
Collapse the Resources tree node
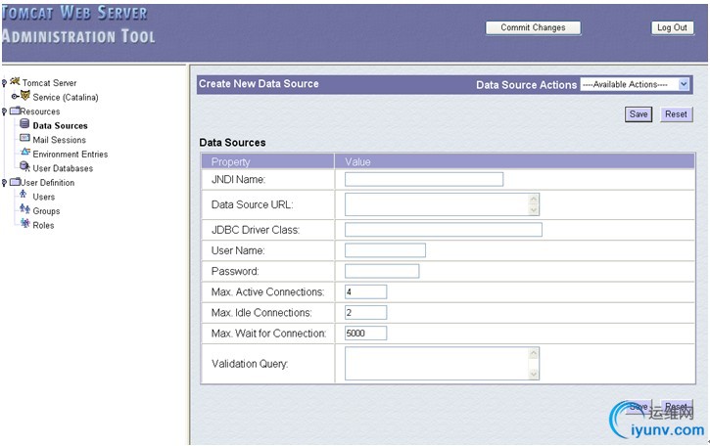tap(4, 111)
